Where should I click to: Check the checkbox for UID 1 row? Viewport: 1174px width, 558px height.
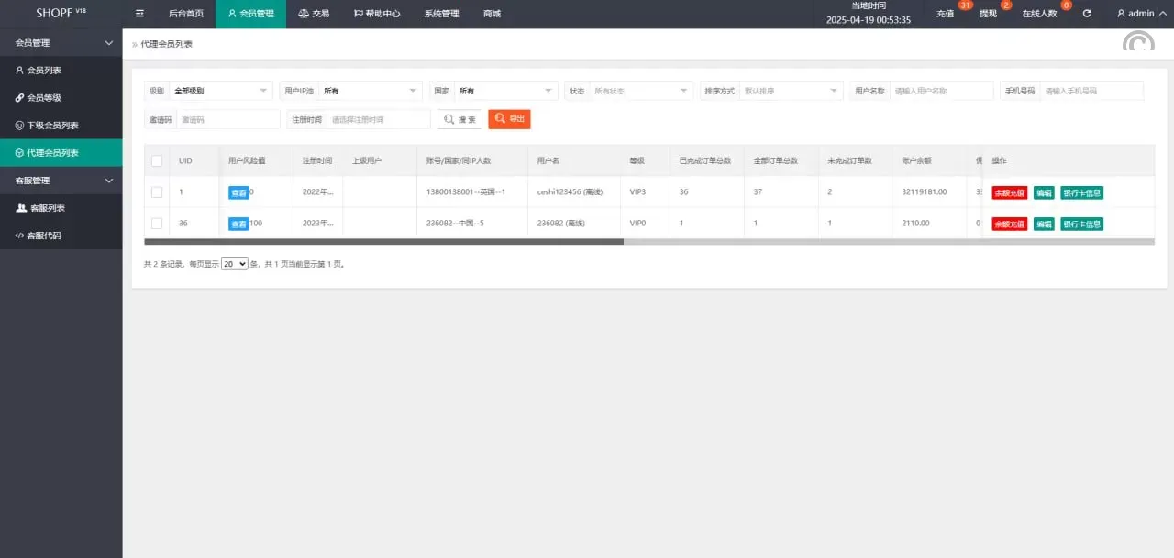click(157, 192)
